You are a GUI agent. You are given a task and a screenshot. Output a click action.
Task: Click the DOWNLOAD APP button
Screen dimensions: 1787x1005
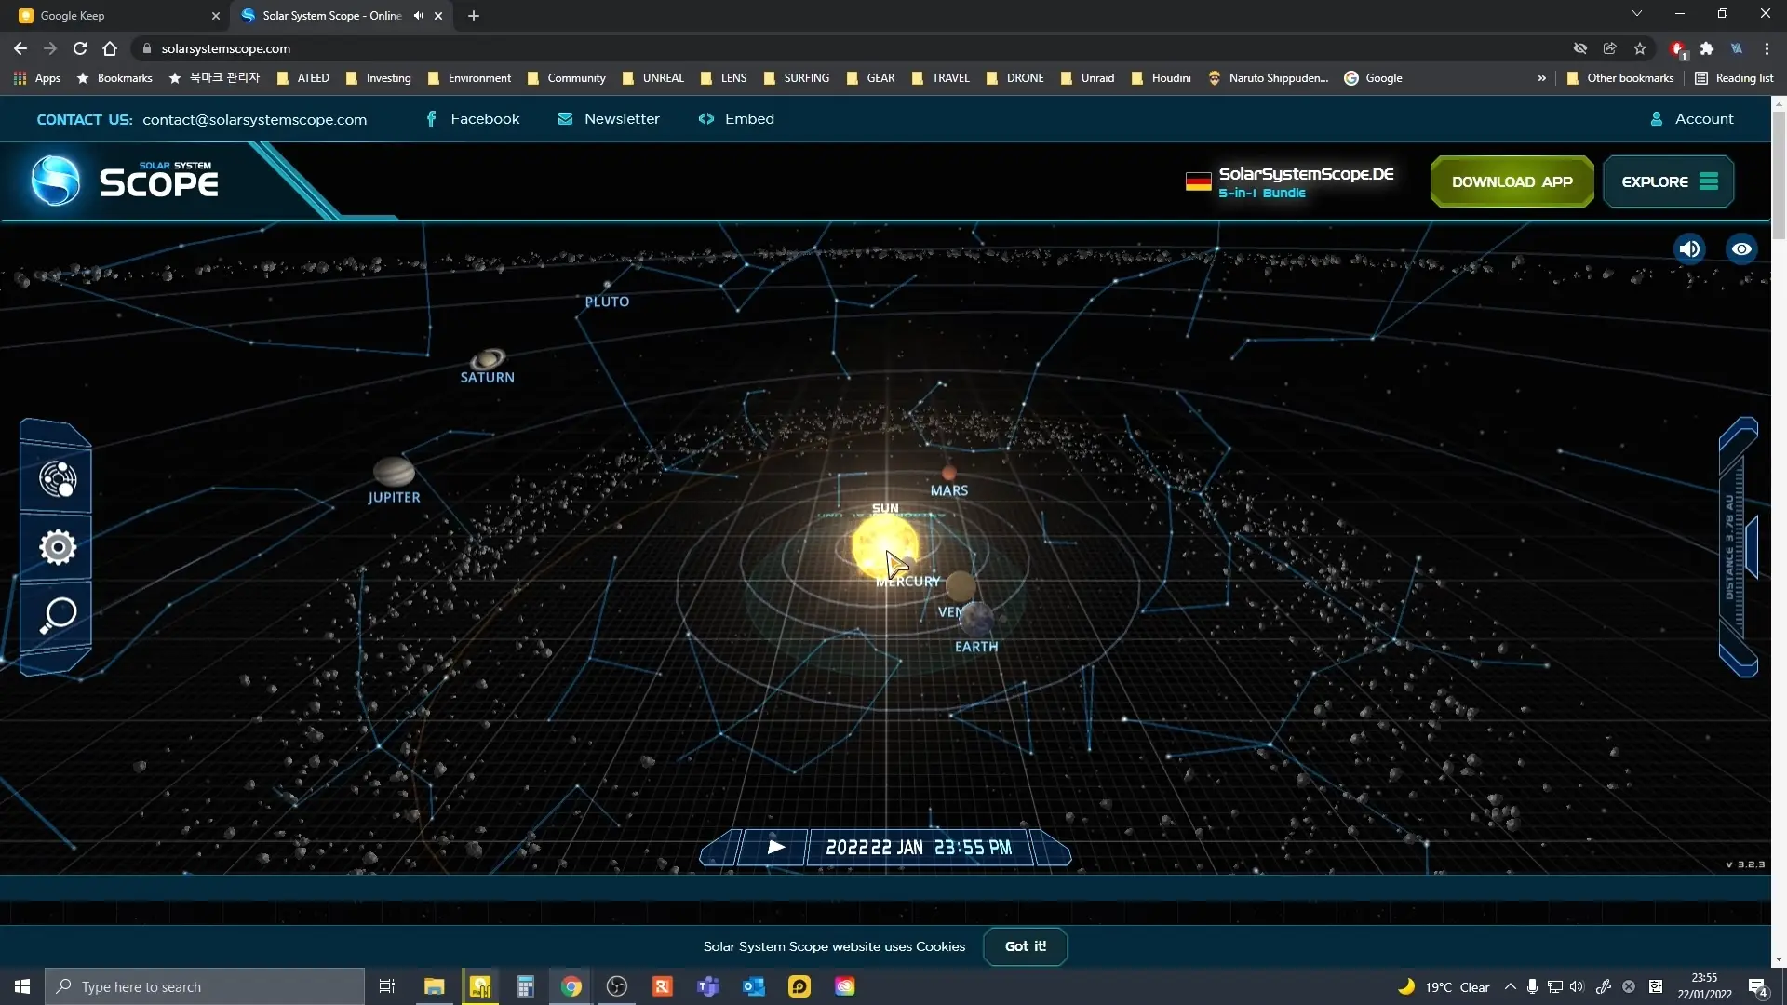pos(1512,181)
